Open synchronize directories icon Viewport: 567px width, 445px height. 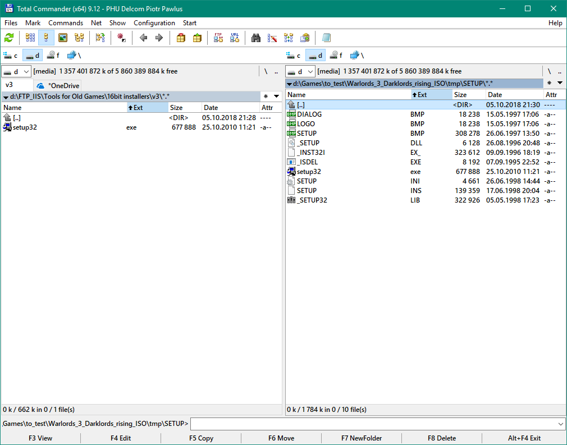(289, 38)
